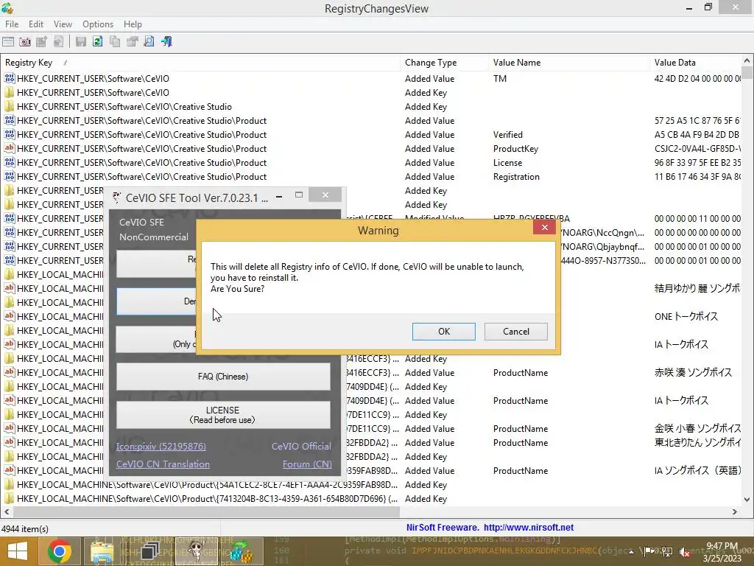Click the vertical scrollbar down arrow

747,500
